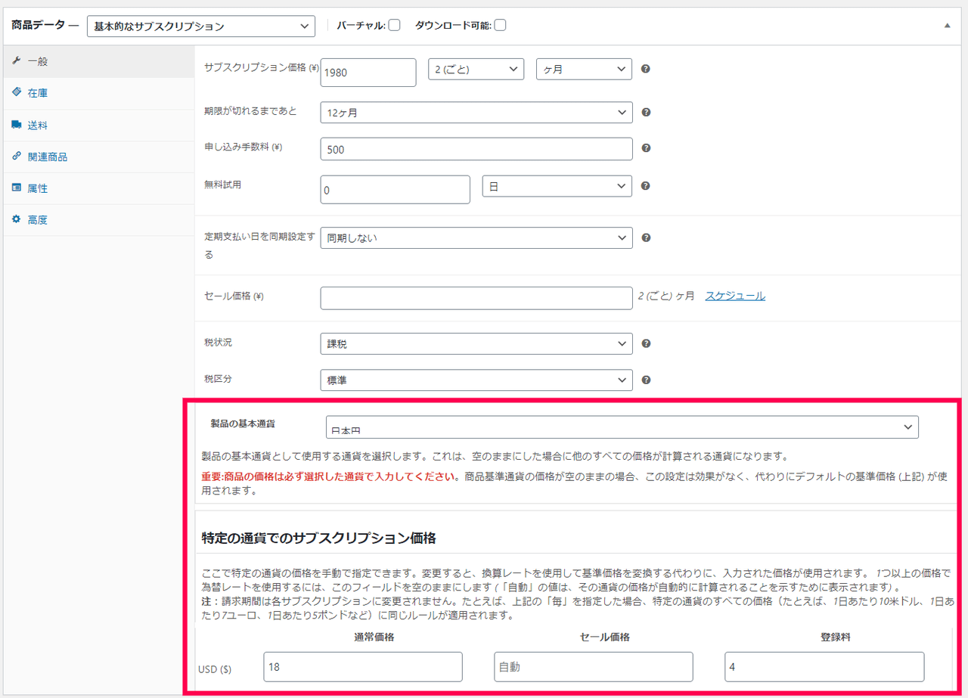Show help tooltip for 定期支払い日 sync setting
Viewport: 968px width, 698px height.
(x=646, y=237)
